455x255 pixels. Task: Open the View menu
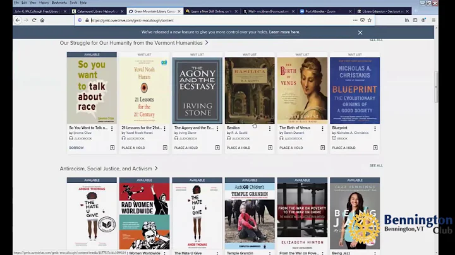[33, 3]
